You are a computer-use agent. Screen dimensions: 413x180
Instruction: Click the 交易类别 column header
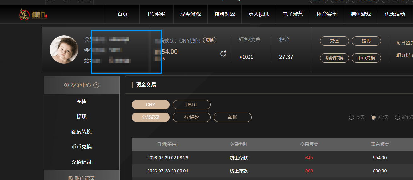pos(238,145)
